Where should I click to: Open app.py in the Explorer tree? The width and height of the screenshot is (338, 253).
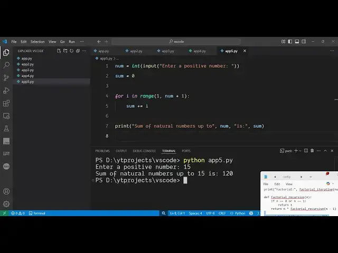[51, 59]
